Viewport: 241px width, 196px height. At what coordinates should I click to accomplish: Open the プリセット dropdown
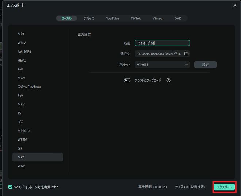pos(162,65)
